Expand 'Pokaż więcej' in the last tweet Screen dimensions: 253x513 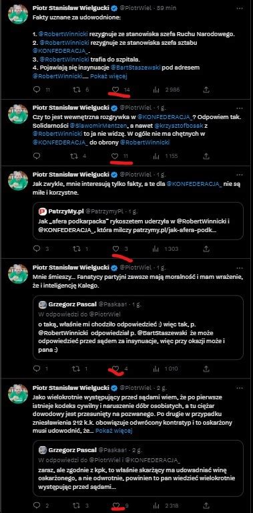[114, 431]
